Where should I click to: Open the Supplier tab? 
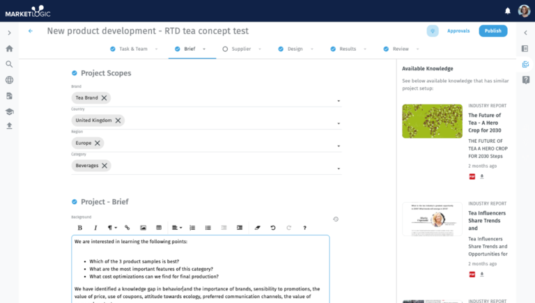(x=241, y=49)
